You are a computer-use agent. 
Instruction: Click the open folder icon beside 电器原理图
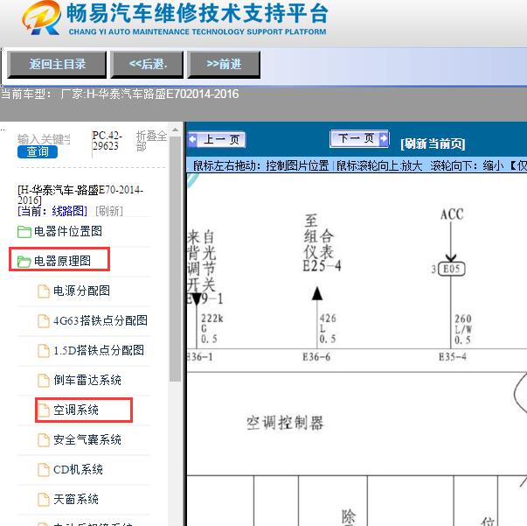click(24, 262)
